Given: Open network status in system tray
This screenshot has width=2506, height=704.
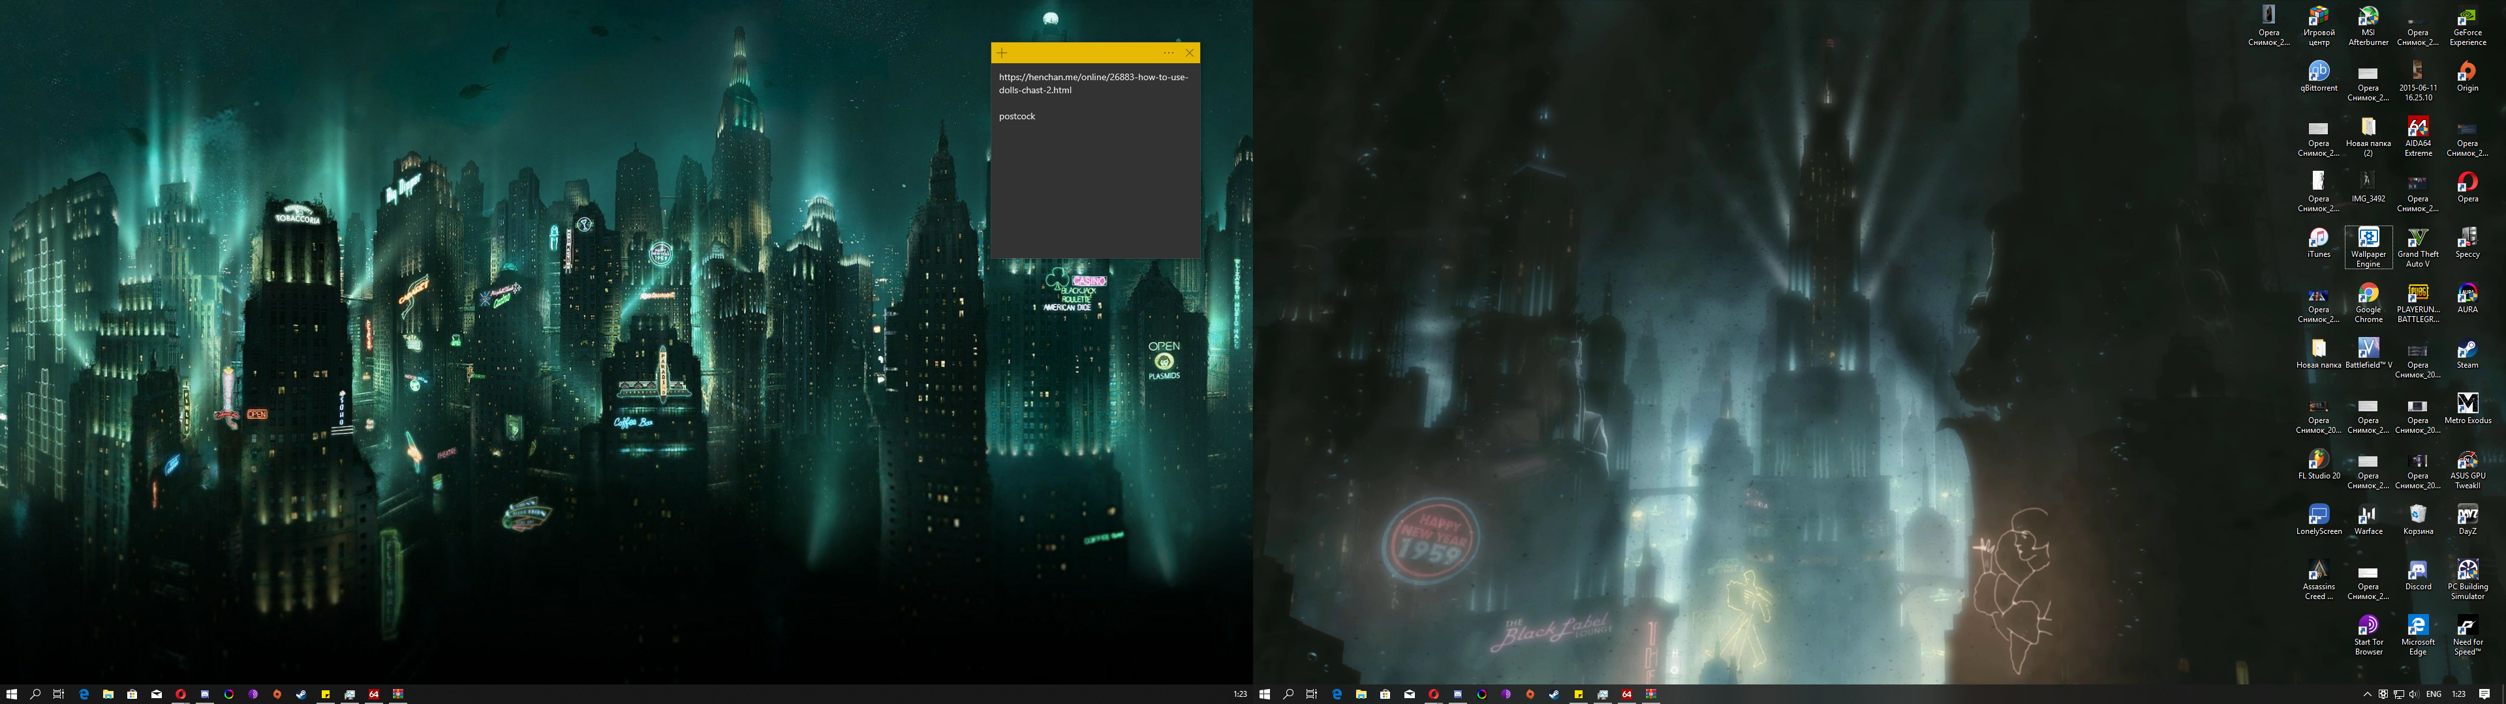Looking at the screenshot, I should click(x=2398, y=694).
